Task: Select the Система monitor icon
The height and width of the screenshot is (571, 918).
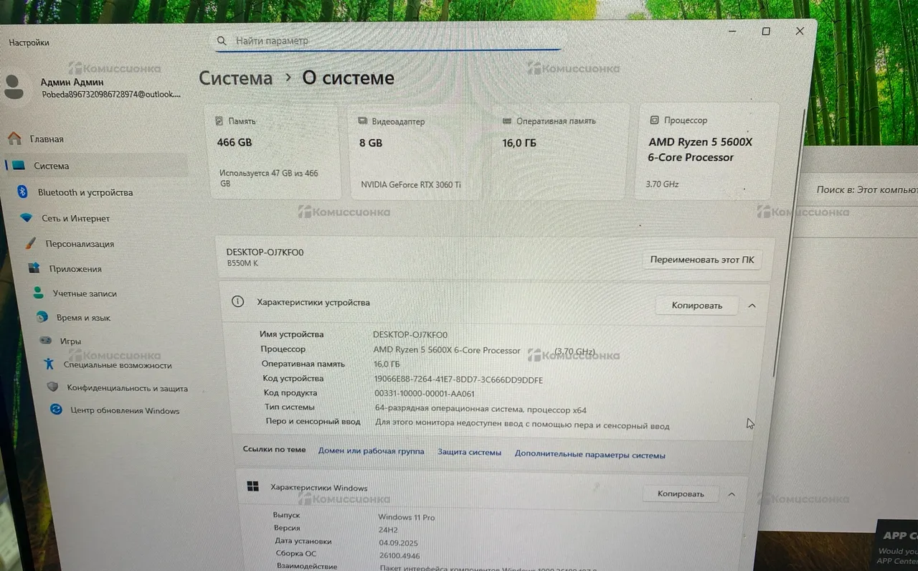Action: click(19, 165)
